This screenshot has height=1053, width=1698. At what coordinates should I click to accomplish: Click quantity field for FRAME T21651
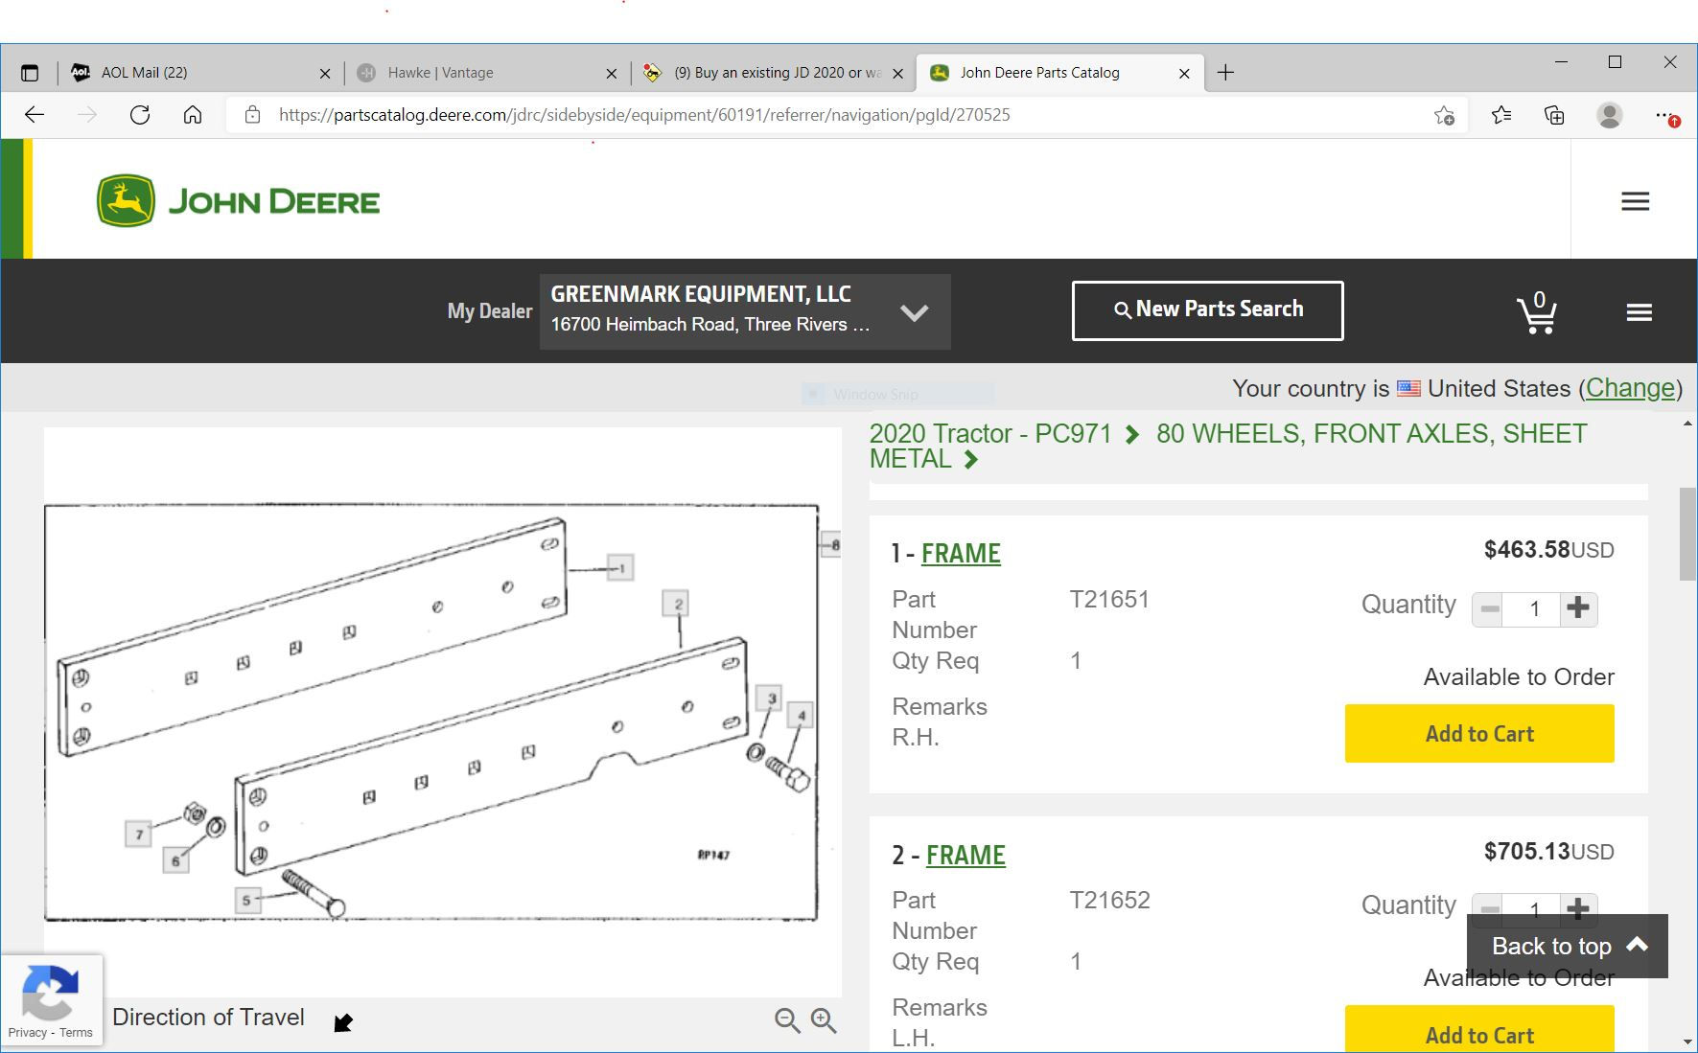tap(1533, 609)
